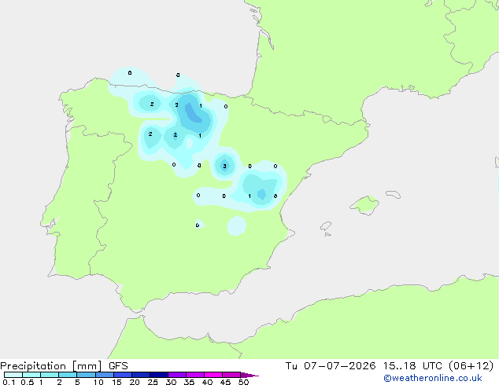Click the "30" legend scale label
The image size is (499, 385).
pyautogui.click(x=171, y=382)
